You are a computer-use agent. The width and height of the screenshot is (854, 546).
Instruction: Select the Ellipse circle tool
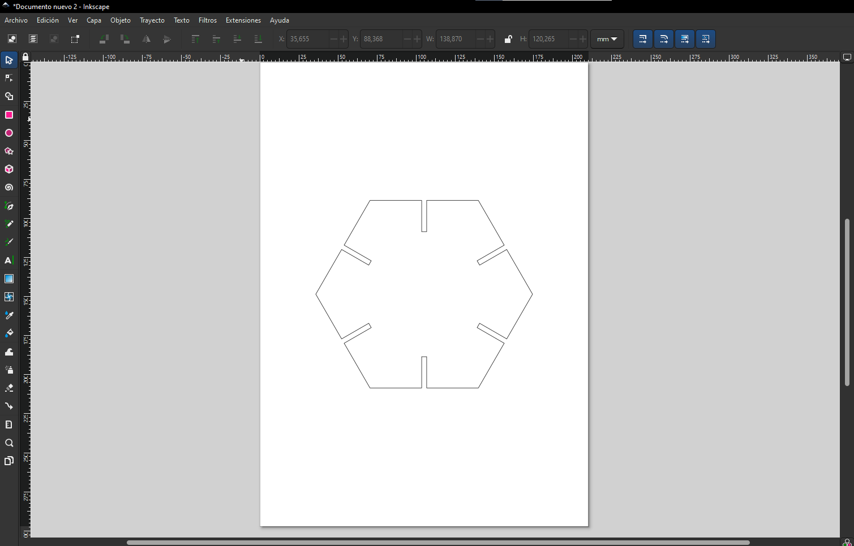click(9, 133)
